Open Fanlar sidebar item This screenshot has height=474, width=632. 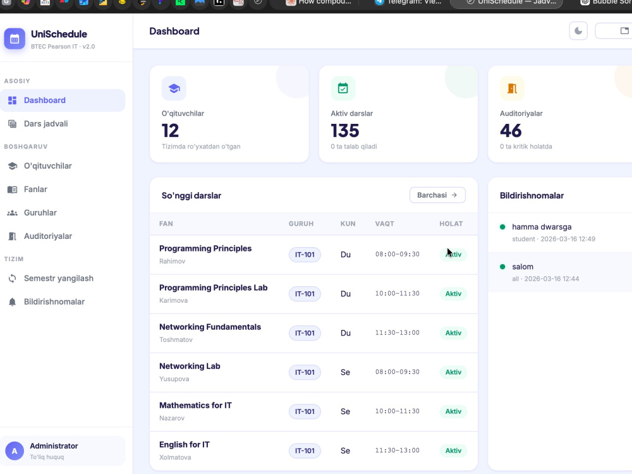point(63,190)
